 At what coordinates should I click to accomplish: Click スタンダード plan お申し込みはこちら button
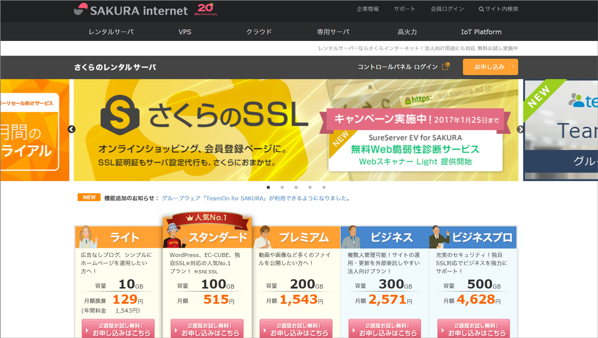click(207, 328)
